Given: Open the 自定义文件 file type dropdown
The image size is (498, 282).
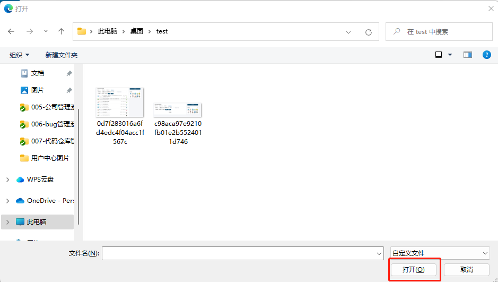Looking at the screenshot, I should 440,253.
